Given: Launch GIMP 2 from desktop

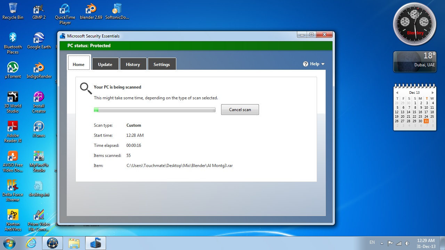Looking at the screenshot, I should [39, 11].
